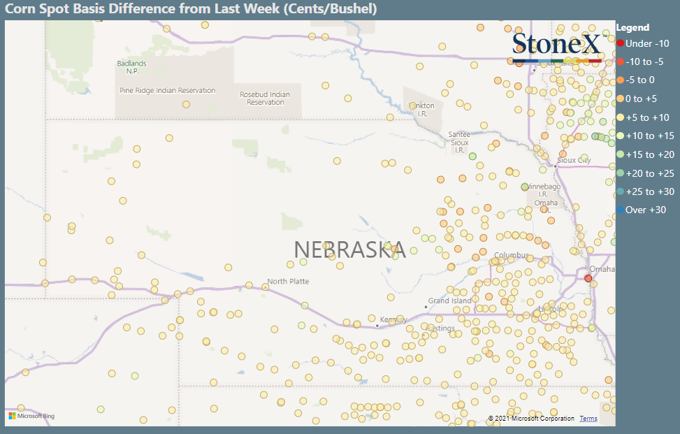
Task: Click the Pine Ridge Indian Reservation label
Action: pos(168,90)
